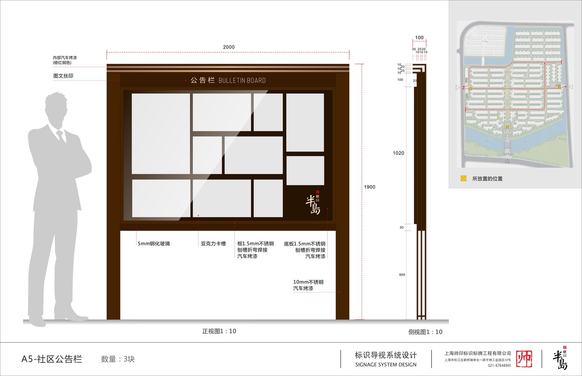Click the company name 上海帅印标识标牌工程有限公司
The image size is (582, 376).
pos(478,353)
